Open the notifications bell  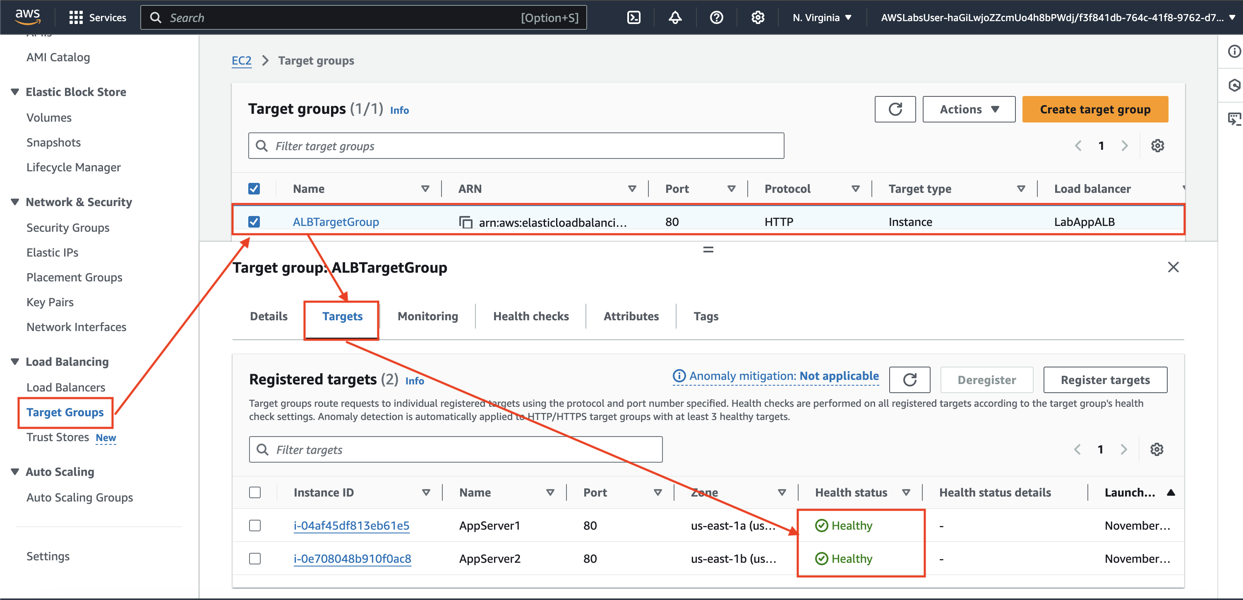[x=674, y=18]
